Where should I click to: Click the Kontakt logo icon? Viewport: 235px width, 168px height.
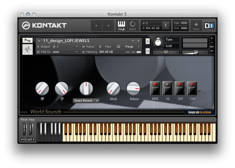[x=26, y=25]
